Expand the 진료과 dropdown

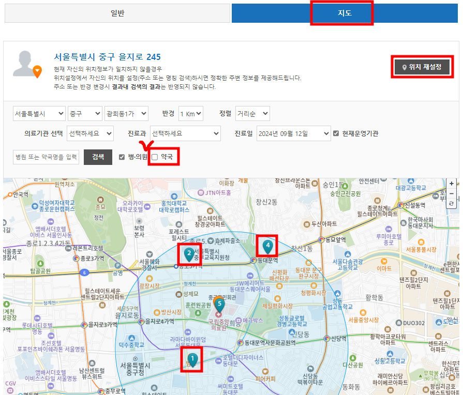point(185,133)
